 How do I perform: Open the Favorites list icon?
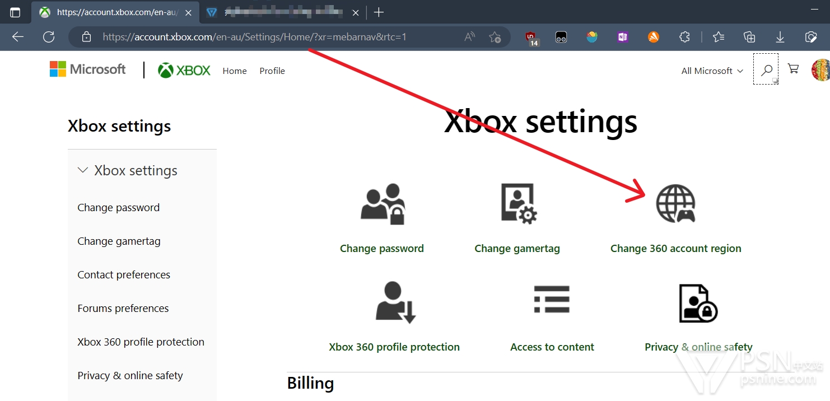click(x=719, y=37)
